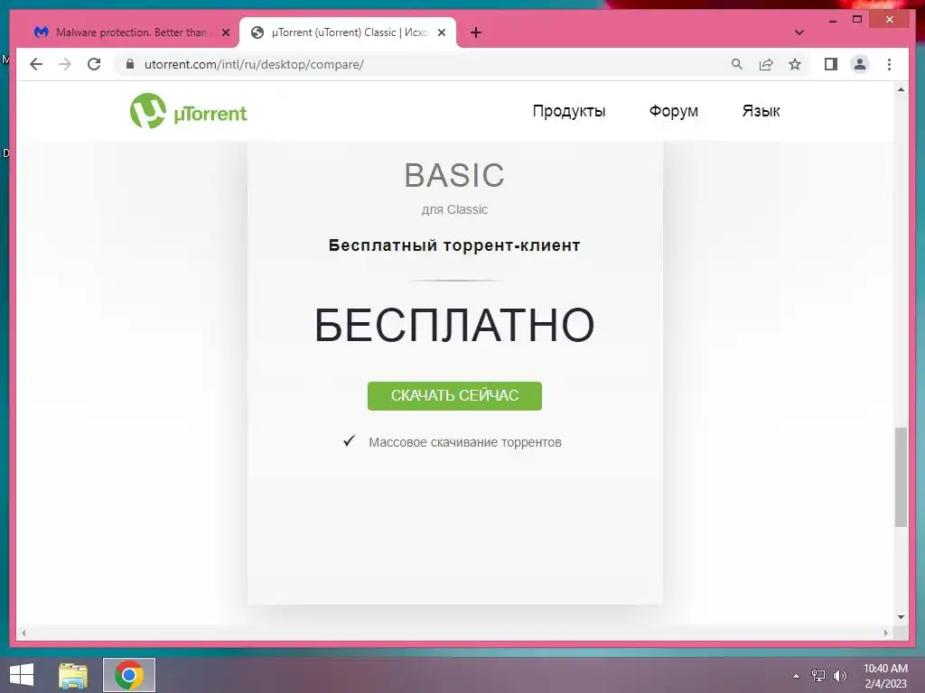Maximize the Chrome window
This screenshot has width=925, height=693.
(x=857, y=20)
